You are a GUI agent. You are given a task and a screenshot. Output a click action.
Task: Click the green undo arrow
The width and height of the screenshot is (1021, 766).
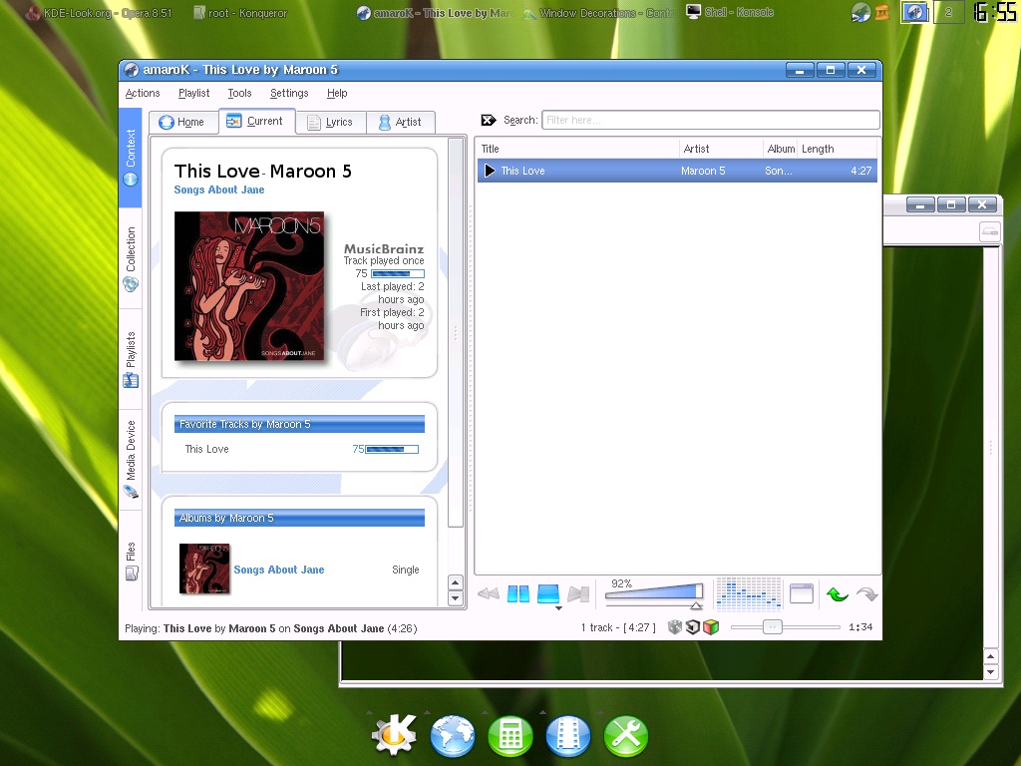(838, 594)
